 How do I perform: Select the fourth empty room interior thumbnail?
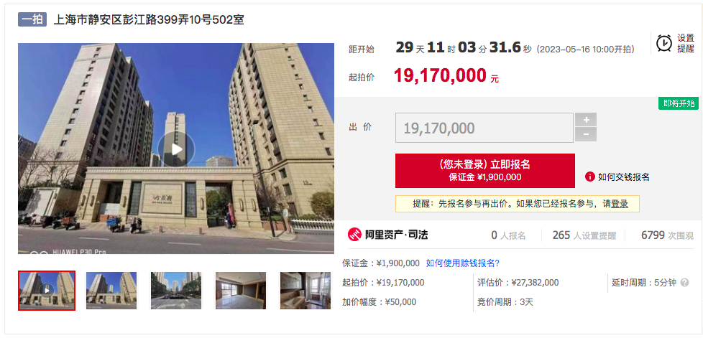tap(241, 290)
